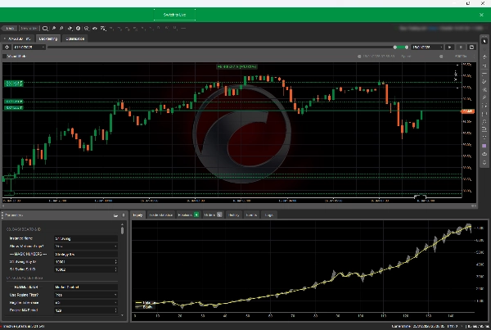Toggle the Visual Mode checkbox
Image resolution: width=491 pixels, height=330 pixels.
pos(5,57)
